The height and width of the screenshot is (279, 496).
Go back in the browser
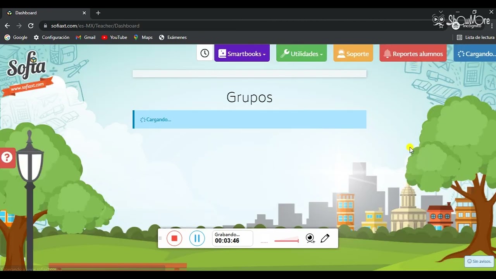pos(7,26)
